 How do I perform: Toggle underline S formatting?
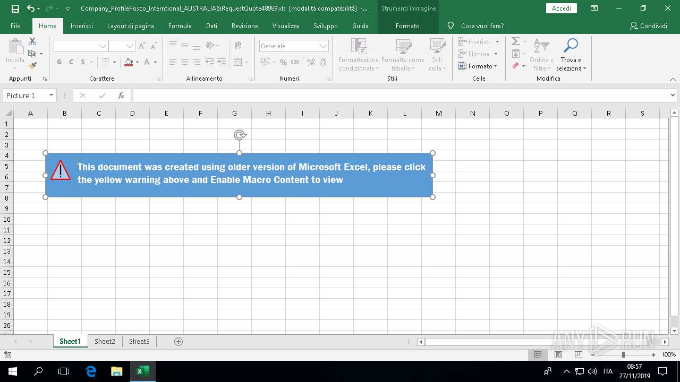point(83,62)
